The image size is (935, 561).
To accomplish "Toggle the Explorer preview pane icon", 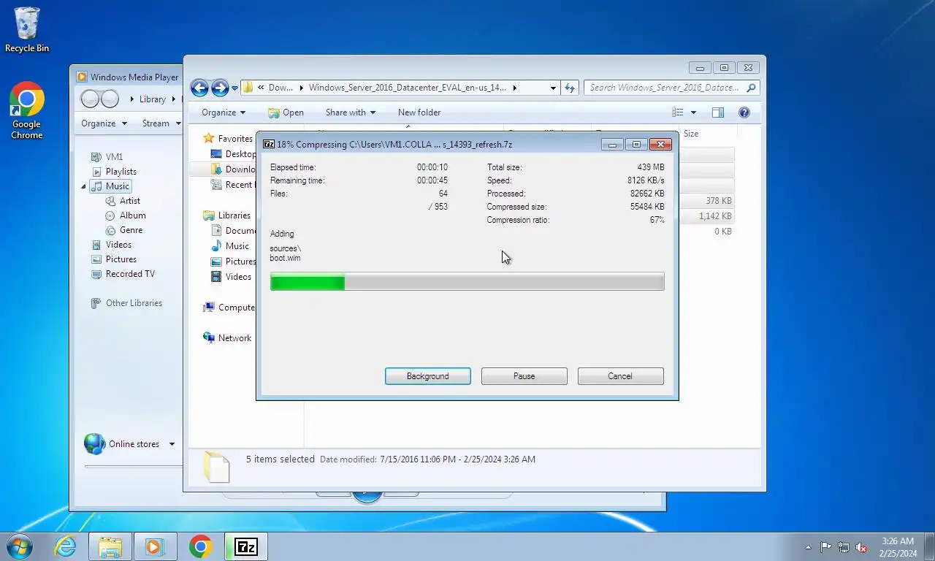I will click(x=718, y=112).
